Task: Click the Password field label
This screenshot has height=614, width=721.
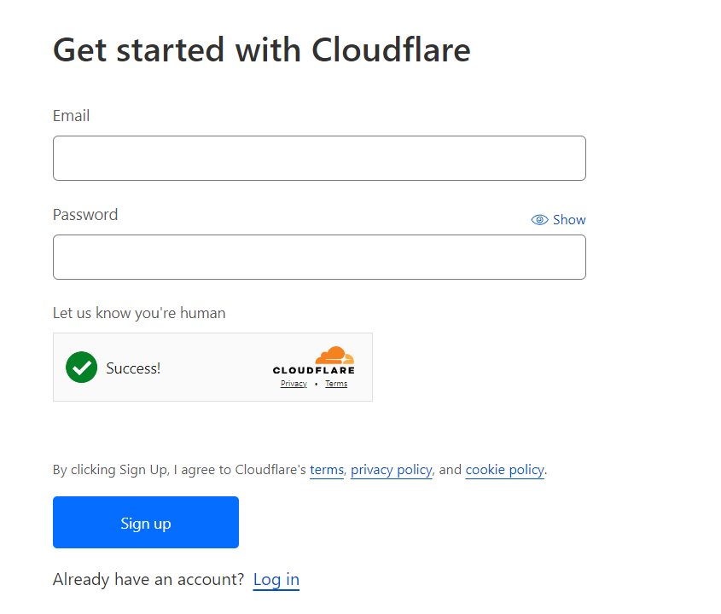Action: [85, 215]
